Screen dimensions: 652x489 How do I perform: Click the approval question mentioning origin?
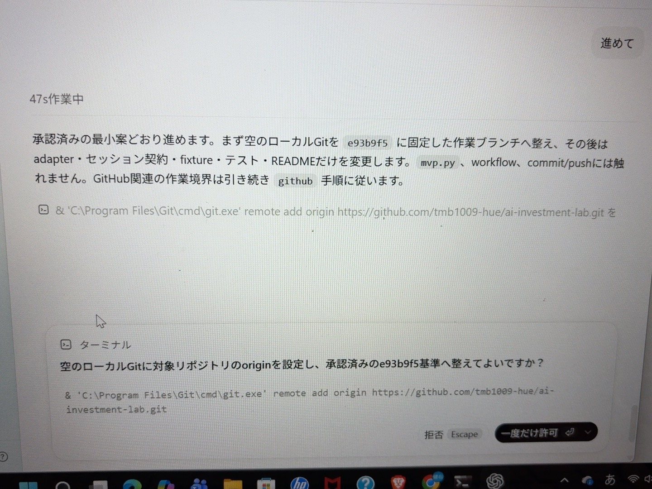tap(302, 364)
